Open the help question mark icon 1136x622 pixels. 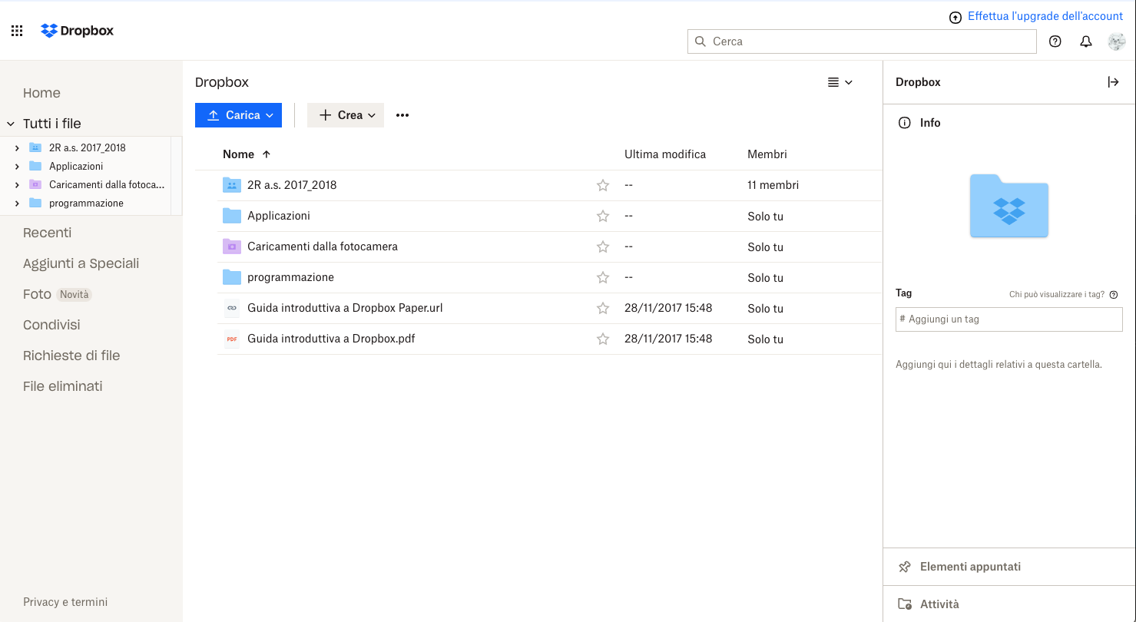(x=1055, y=41)
